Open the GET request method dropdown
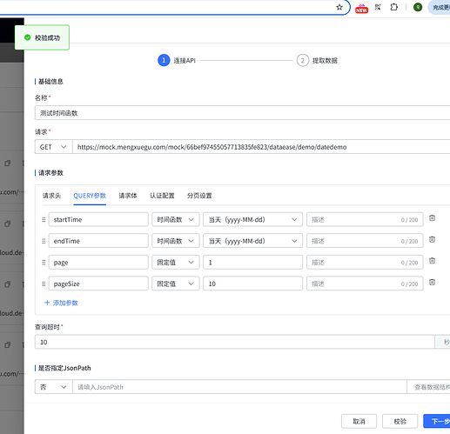This screenshot has width=450, height=434. point(53,147)
